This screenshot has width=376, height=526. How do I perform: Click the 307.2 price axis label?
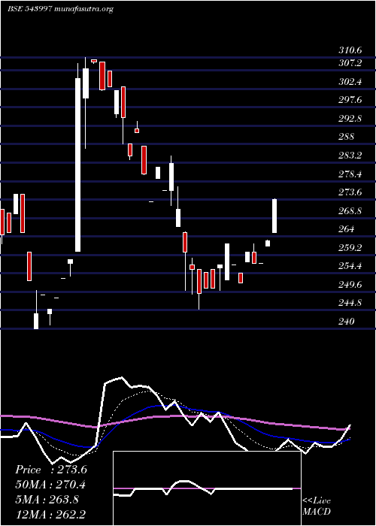tap(350, 62)
